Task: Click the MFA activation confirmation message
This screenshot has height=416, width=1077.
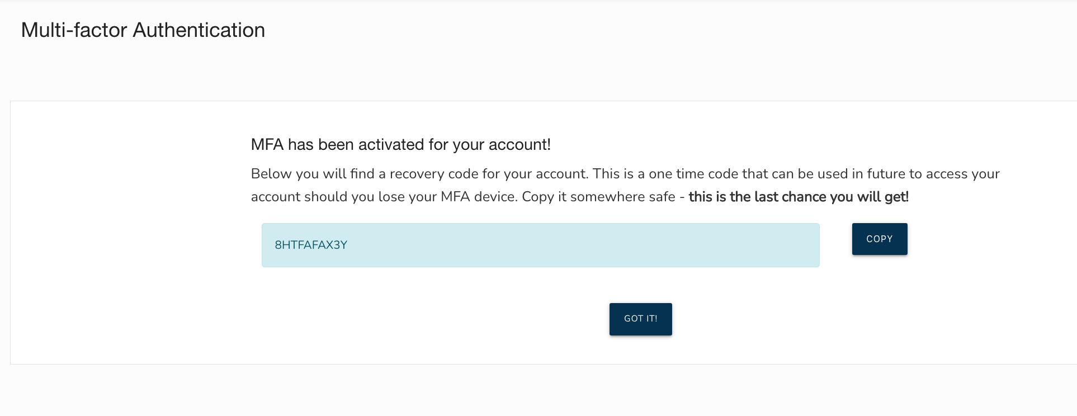Action: point(400,144)
